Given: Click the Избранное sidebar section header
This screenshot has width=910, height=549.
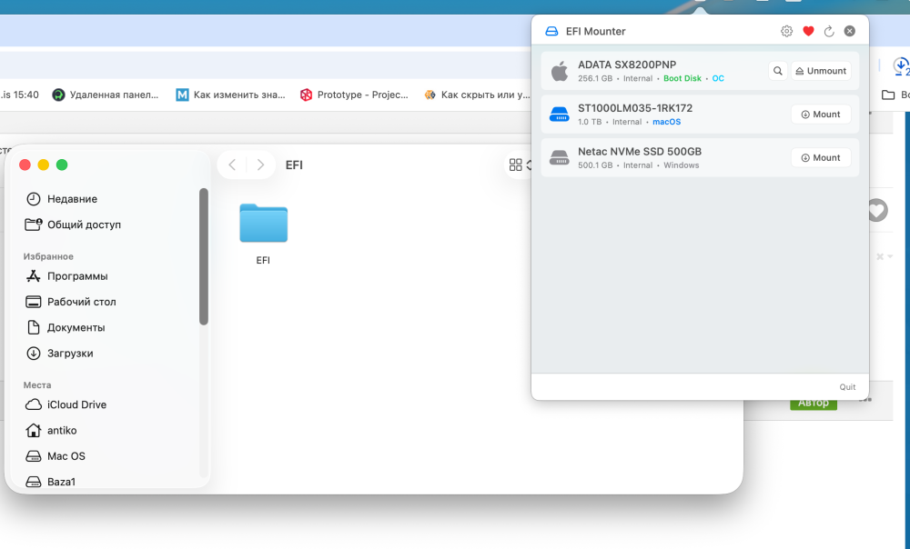Looking at the screenshot, I should (48, 256).
